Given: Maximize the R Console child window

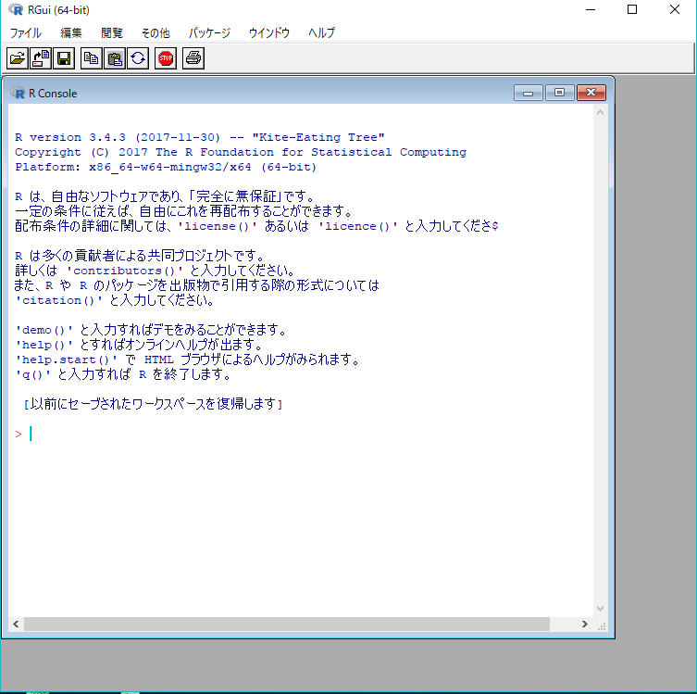Looking at the screenshot, I should [x=559, y=93].
